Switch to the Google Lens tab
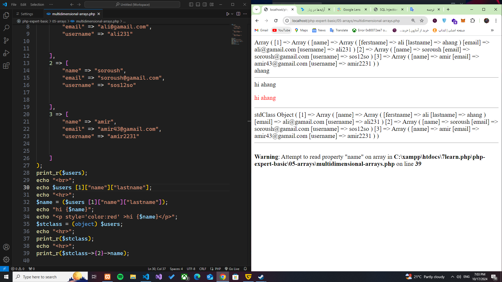502x282 pixels. coord(352,9)
